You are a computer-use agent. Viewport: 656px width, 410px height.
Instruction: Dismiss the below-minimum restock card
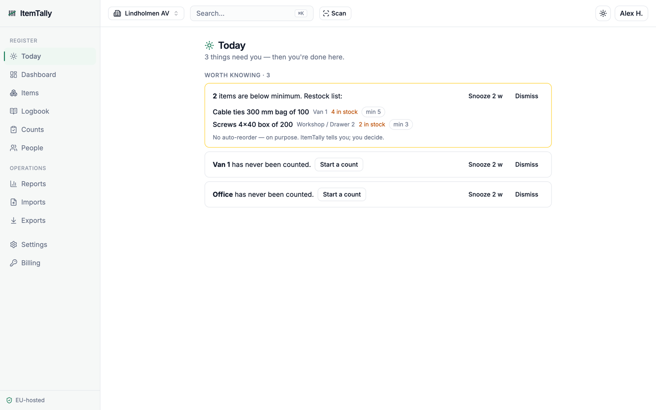pyautogui.click(x=526, y=96)
